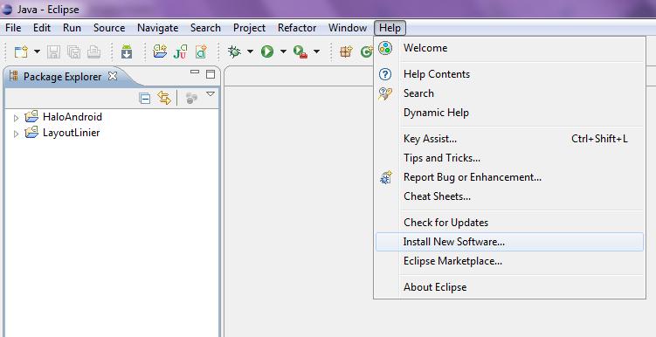The image size is (656, 337).
Task: Choose Key Assist... menu entry
Action: 509,139
